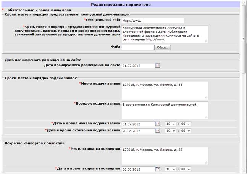Focus the Официальный сайт input field
Viewport: 247px width, 174px height.
[x=153, y=21]
